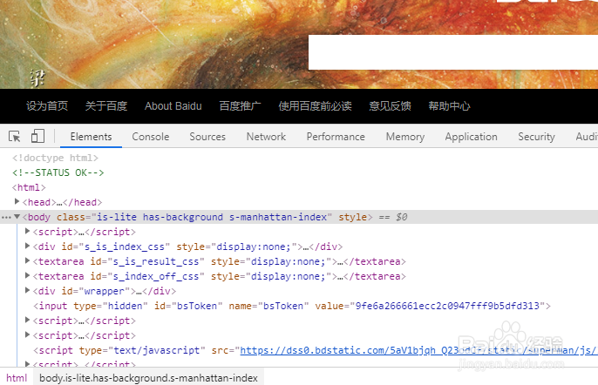598x385 pixels.
Task: Open the 帮助中心 link
Action: click(x=449, y=106)
